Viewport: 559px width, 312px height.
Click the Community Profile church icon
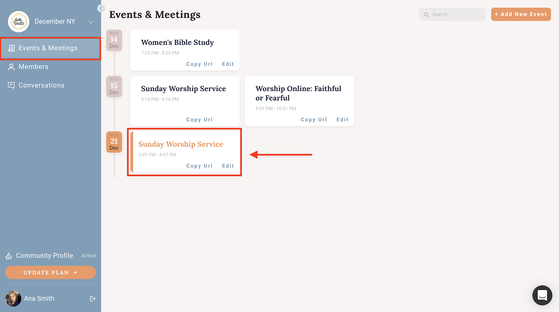tap(9, 256)
